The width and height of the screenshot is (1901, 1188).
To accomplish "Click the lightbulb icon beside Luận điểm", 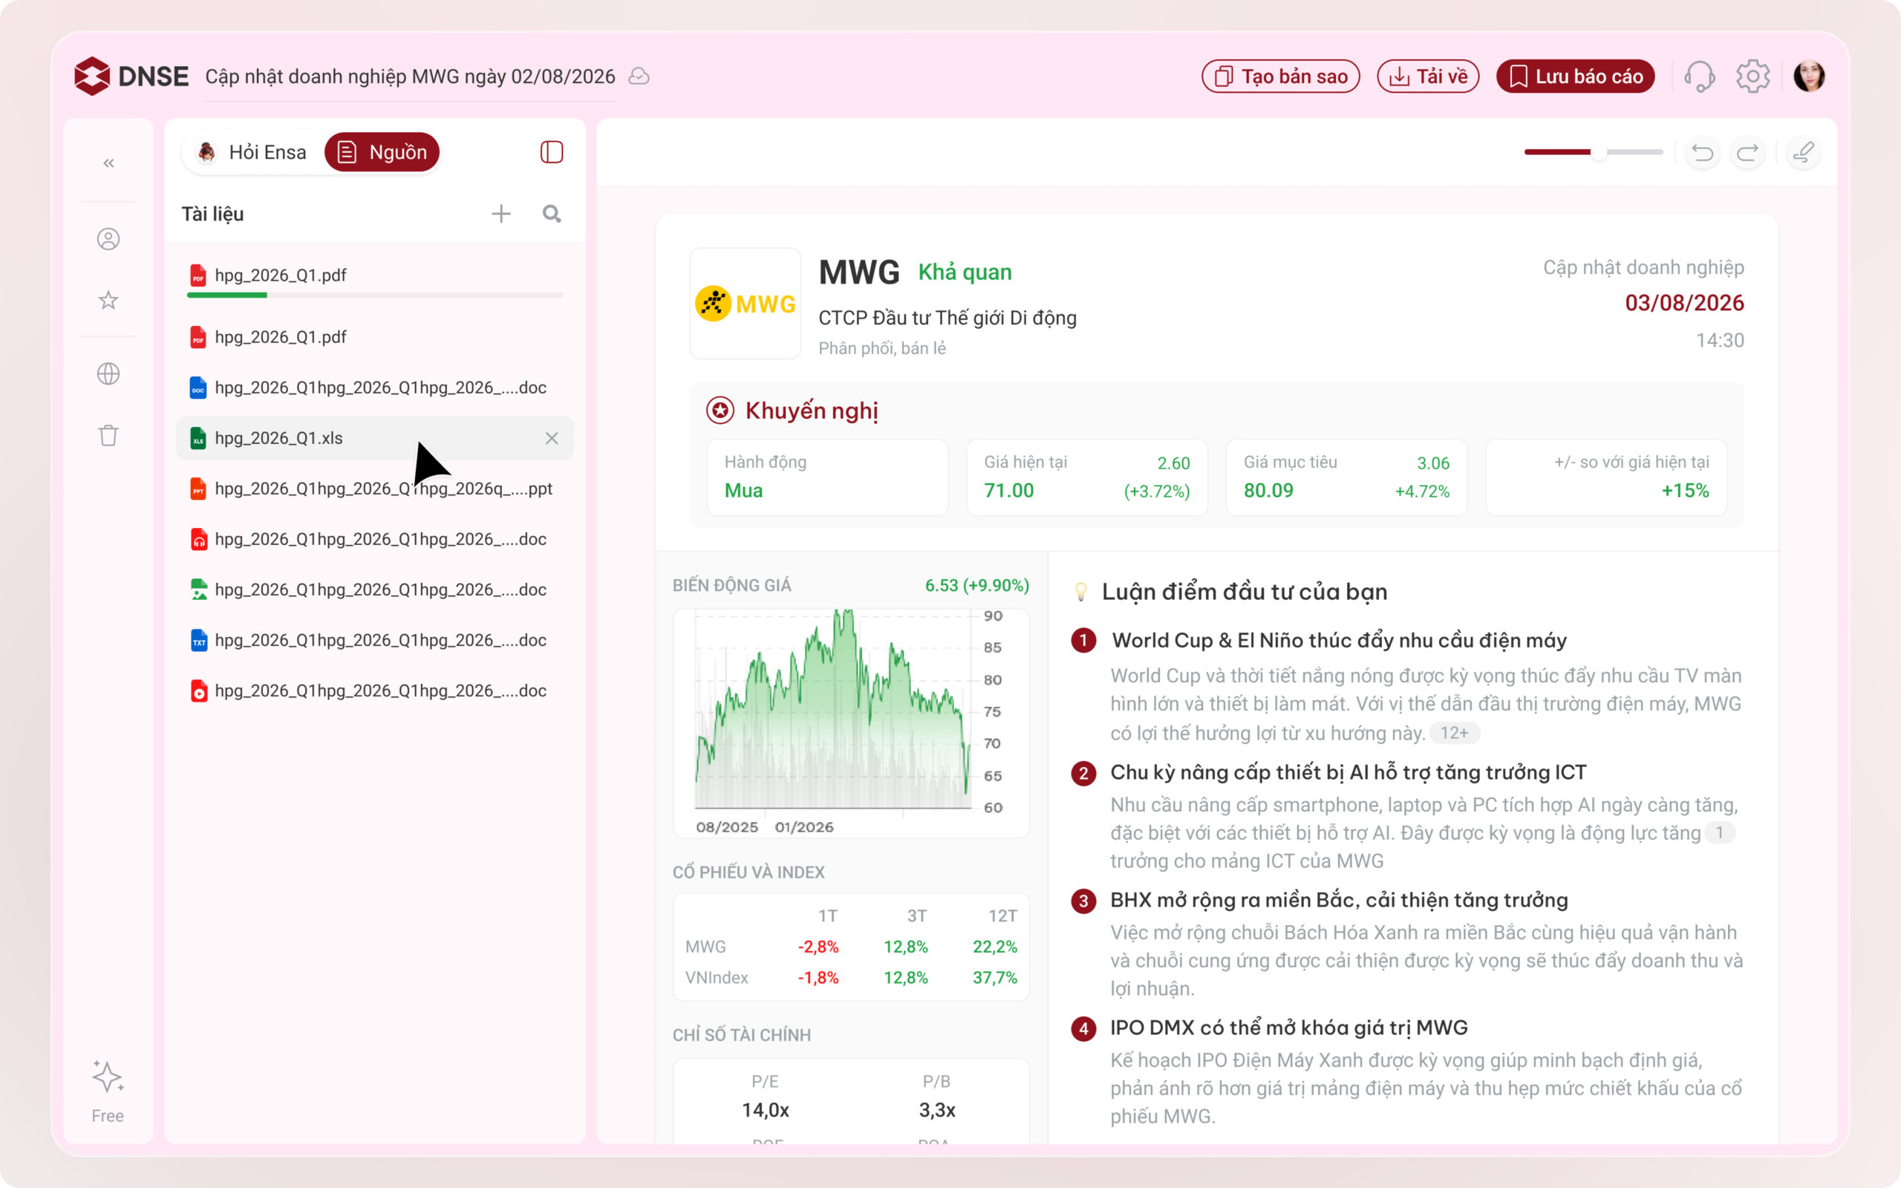I will click(1081, 592).
